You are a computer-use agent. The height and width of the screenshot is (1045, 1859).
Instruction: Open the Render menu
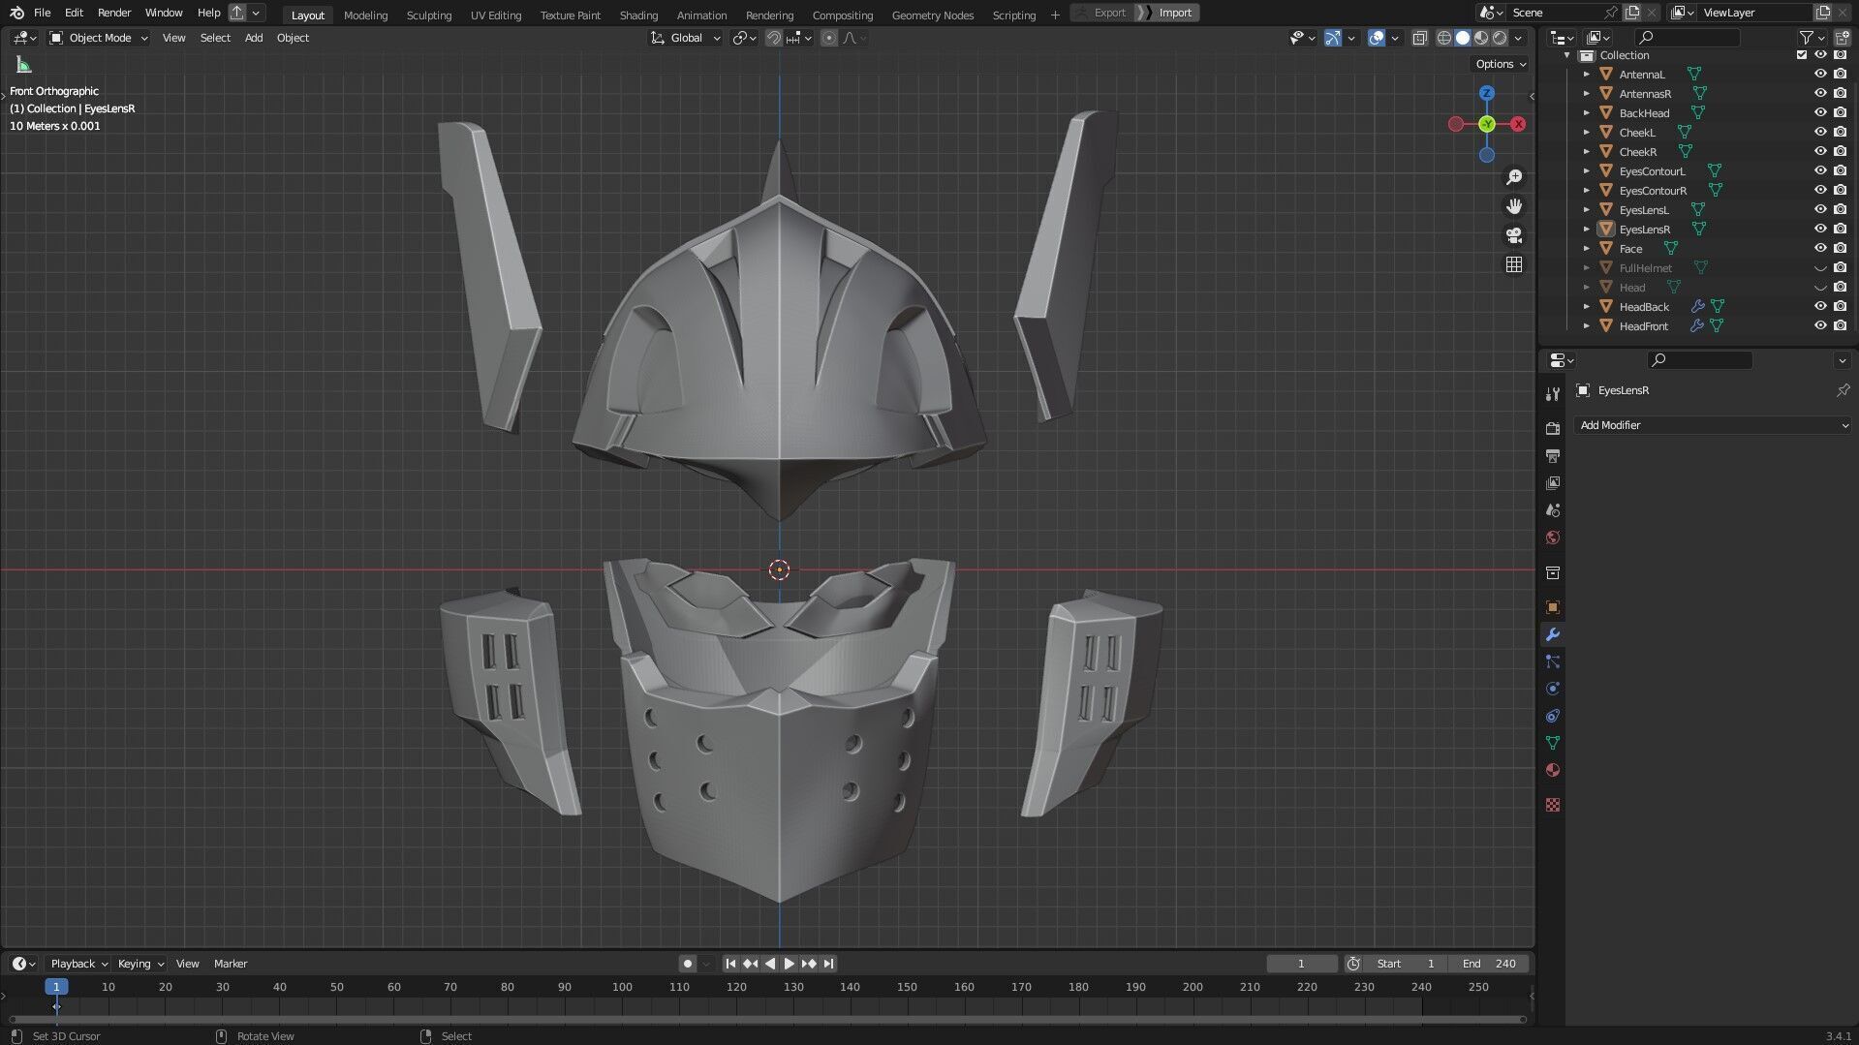[x=114, y=13]
